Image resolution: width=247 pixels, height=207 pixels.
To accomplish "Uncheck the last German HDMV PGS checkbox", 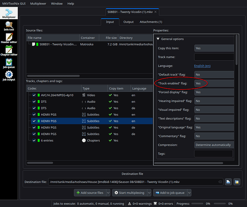I will point(34,134).
